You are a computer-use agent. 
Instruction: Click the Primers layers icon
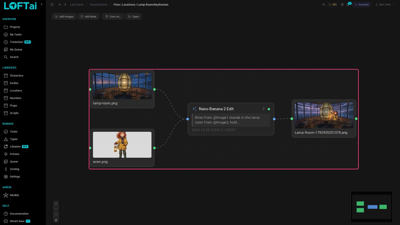(x=6, y=154)
